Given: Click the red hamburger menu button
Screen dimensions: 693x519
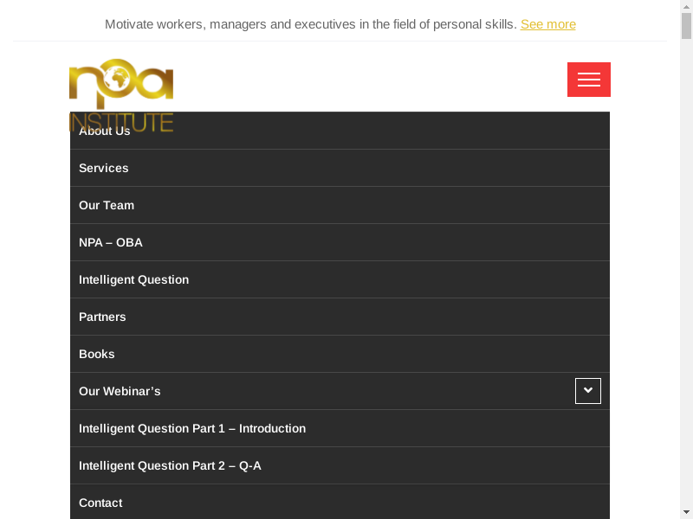Looking at the screenshot, I should [x=589, y=80].
